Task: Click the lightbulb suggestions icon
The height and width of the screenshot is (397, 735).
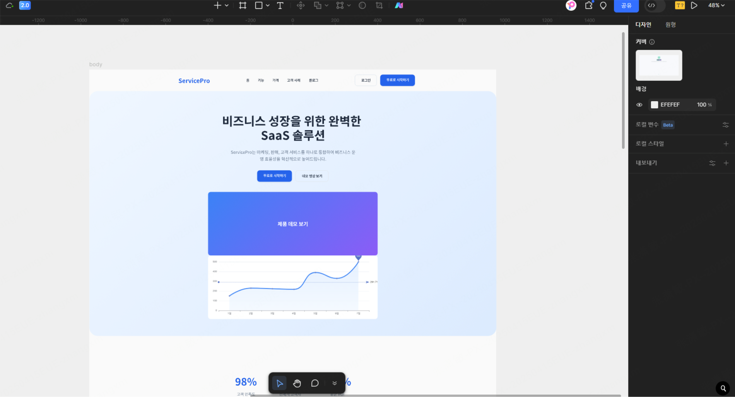Action: 603,5
